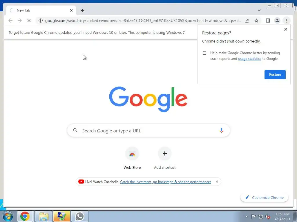
Task: Open a new tab with plus button
Action: click(x=82, y=10)
